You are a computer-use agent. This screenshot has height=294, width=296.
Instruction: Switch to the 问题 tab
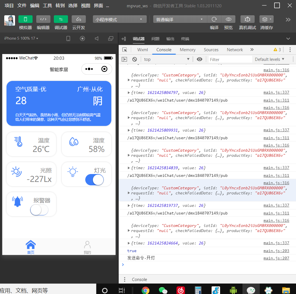pyautogui.click(x=155, y=39)
